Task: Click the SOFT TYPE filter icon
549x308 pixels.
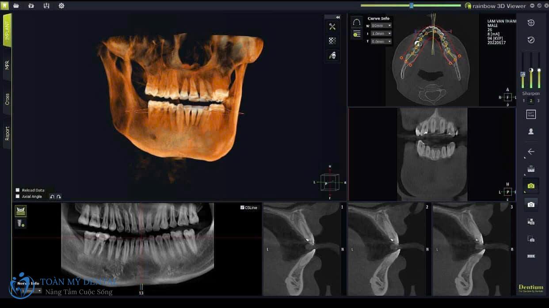Action: point(531,114)
